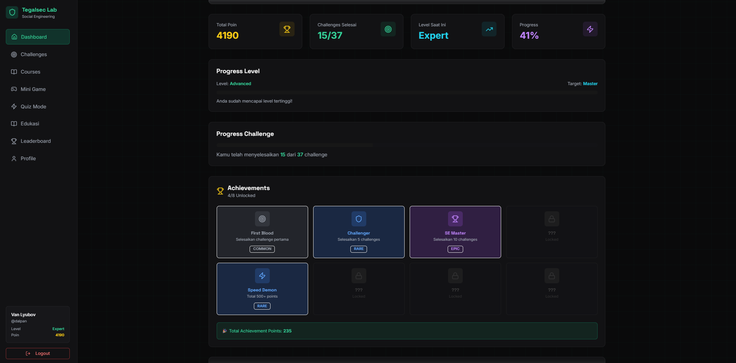
Task: Click the locked achievement beside SE Master
Action: [x=552, y=232]
